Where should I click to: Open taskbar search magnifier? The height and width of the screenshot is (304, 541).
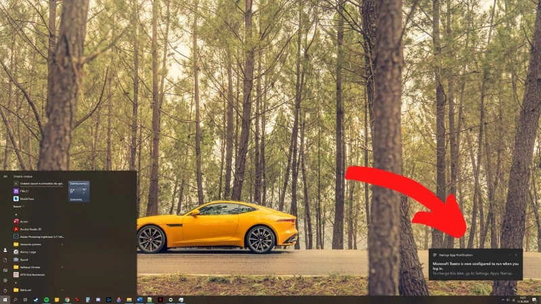(x=15, y=300)
